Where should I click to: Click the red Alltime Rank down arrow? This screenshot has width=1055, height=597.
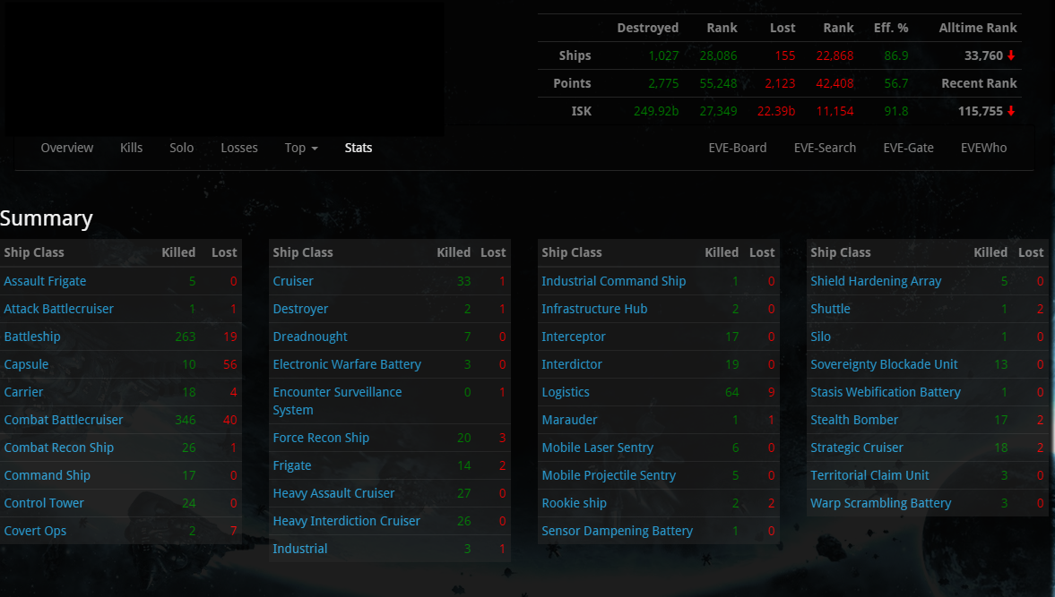pos(1010,55)
